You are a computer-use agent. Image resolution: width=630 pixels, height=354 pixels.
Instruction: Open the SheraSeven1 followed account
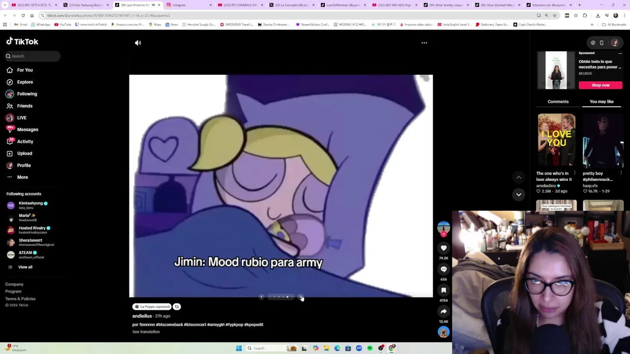(31, 242)
